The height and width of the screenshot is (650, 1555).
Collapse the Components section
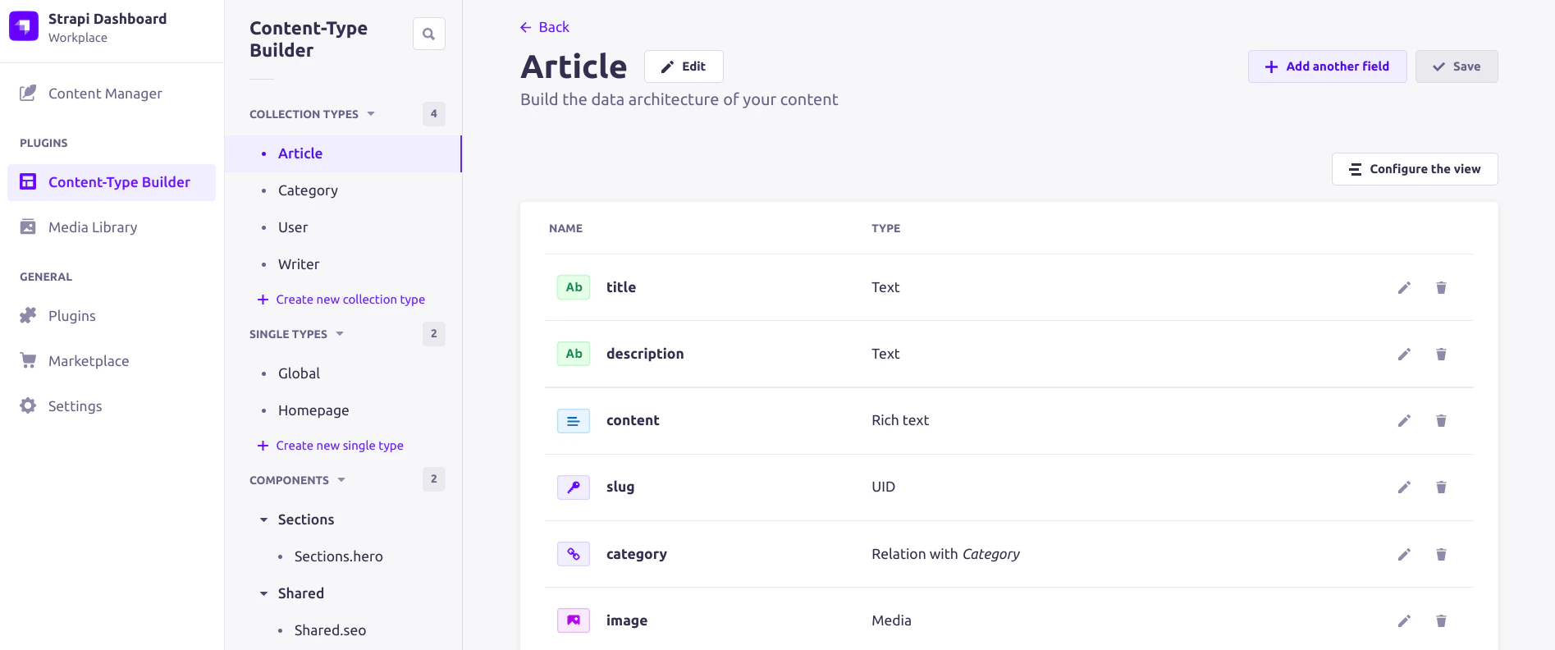(341, 480)
